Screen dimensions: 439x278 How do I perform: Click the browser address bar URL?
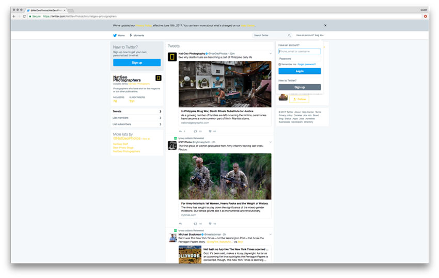pyautogui.click(x=80, y=16)
